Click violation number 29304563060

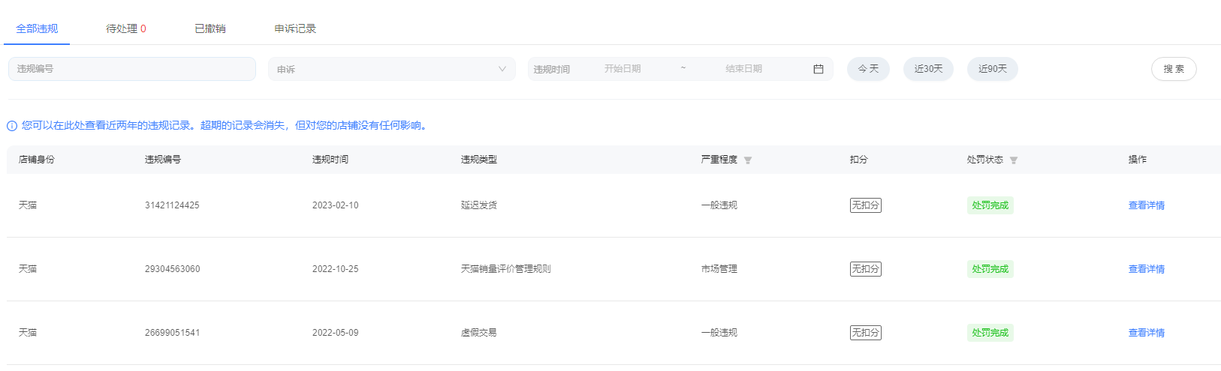point(172,269)
